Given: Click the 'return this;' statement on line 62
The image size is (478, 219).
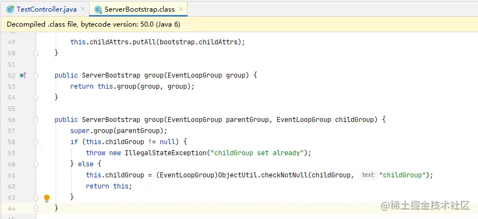Looking at the screenshot, I should point(109,186).
